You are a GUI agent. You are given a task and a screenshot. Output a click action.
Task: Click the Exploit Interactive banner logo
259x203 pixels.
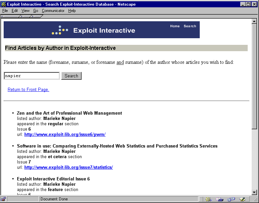pyautogui.click(x=93, y=30)
